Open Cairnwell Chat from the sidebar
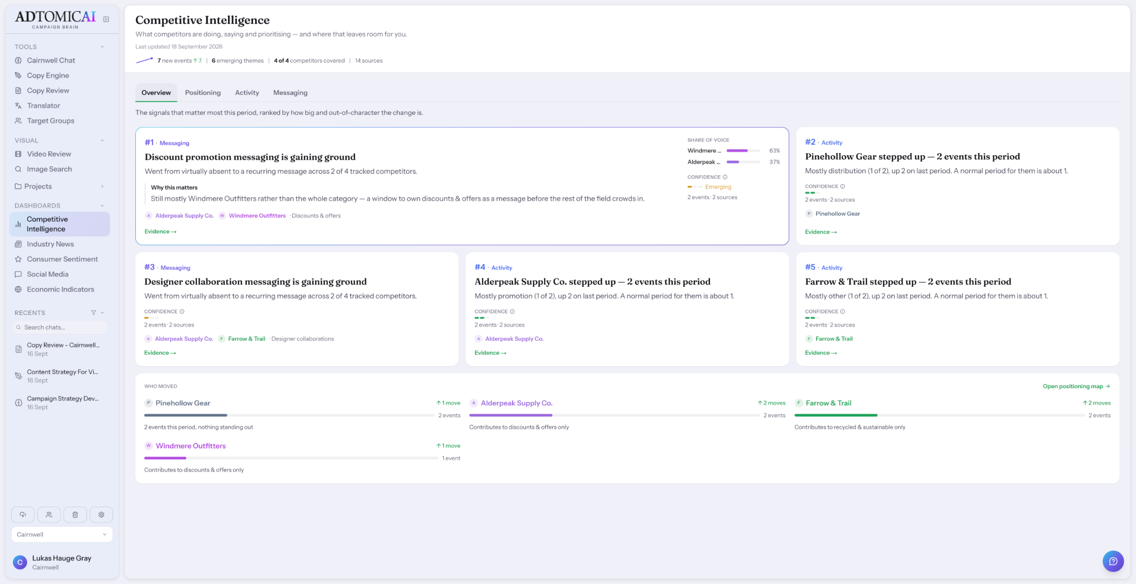 [51, 60]
